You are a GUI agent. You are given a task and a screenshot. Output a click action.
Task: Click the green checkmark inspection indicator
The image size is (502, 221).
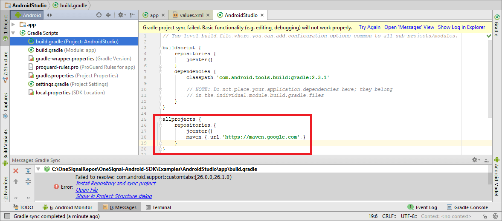click(x=488, y=36)
